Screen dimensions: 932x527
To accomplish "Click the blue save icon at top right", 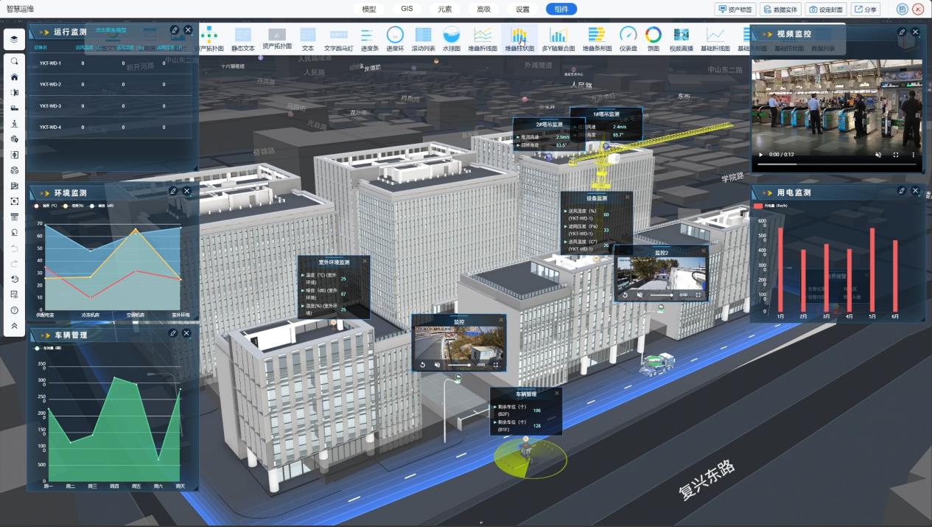I will 903,10.
